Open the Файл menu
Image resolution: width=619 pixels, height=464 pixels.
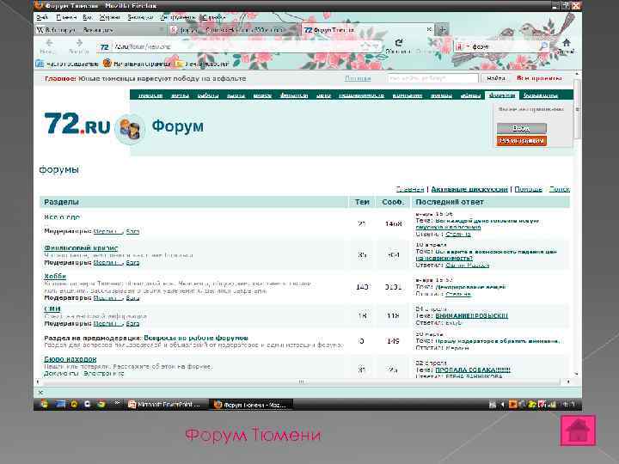click(x=42, y=17)
